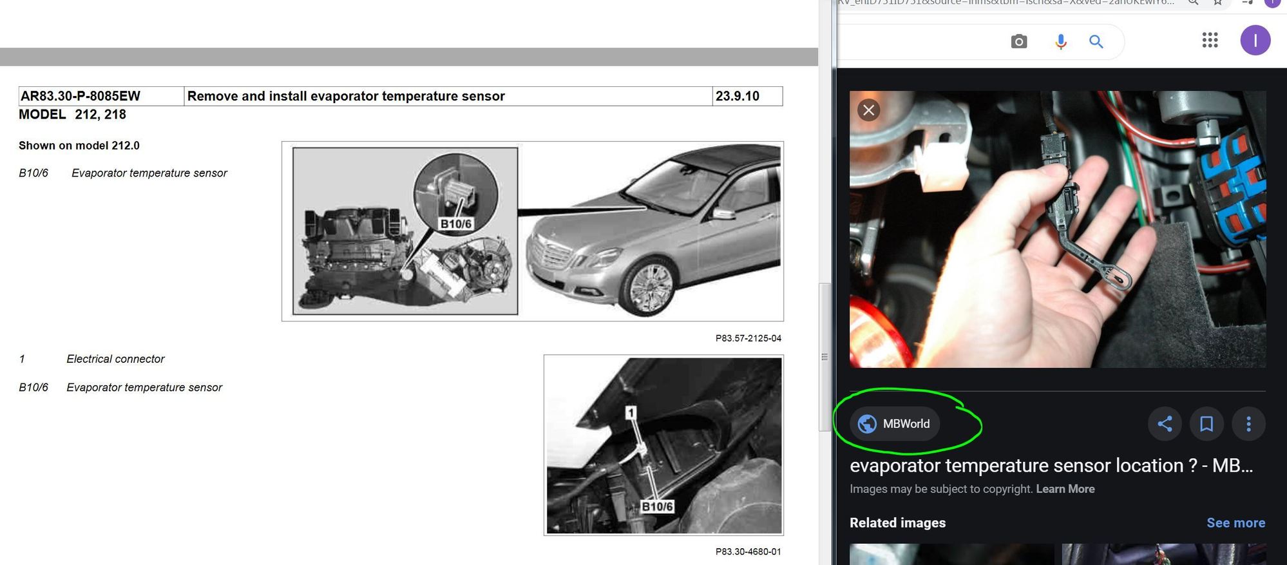Visit the MBWorld source site

click(895, 424)
